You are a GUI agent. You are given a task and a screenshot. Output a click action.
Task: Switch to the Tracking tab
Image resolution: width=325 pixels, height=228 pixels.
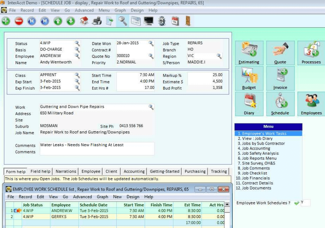click(219, 171)
